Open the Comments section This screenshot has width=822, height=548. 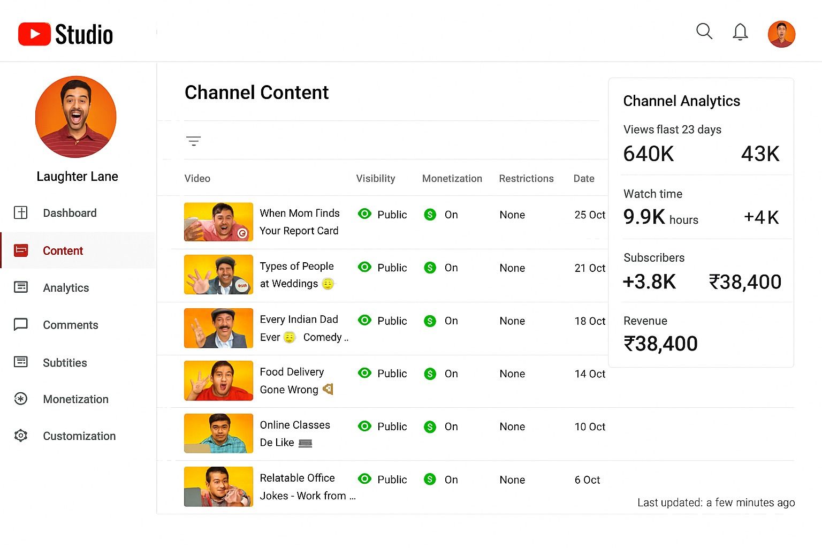point(71,325)
